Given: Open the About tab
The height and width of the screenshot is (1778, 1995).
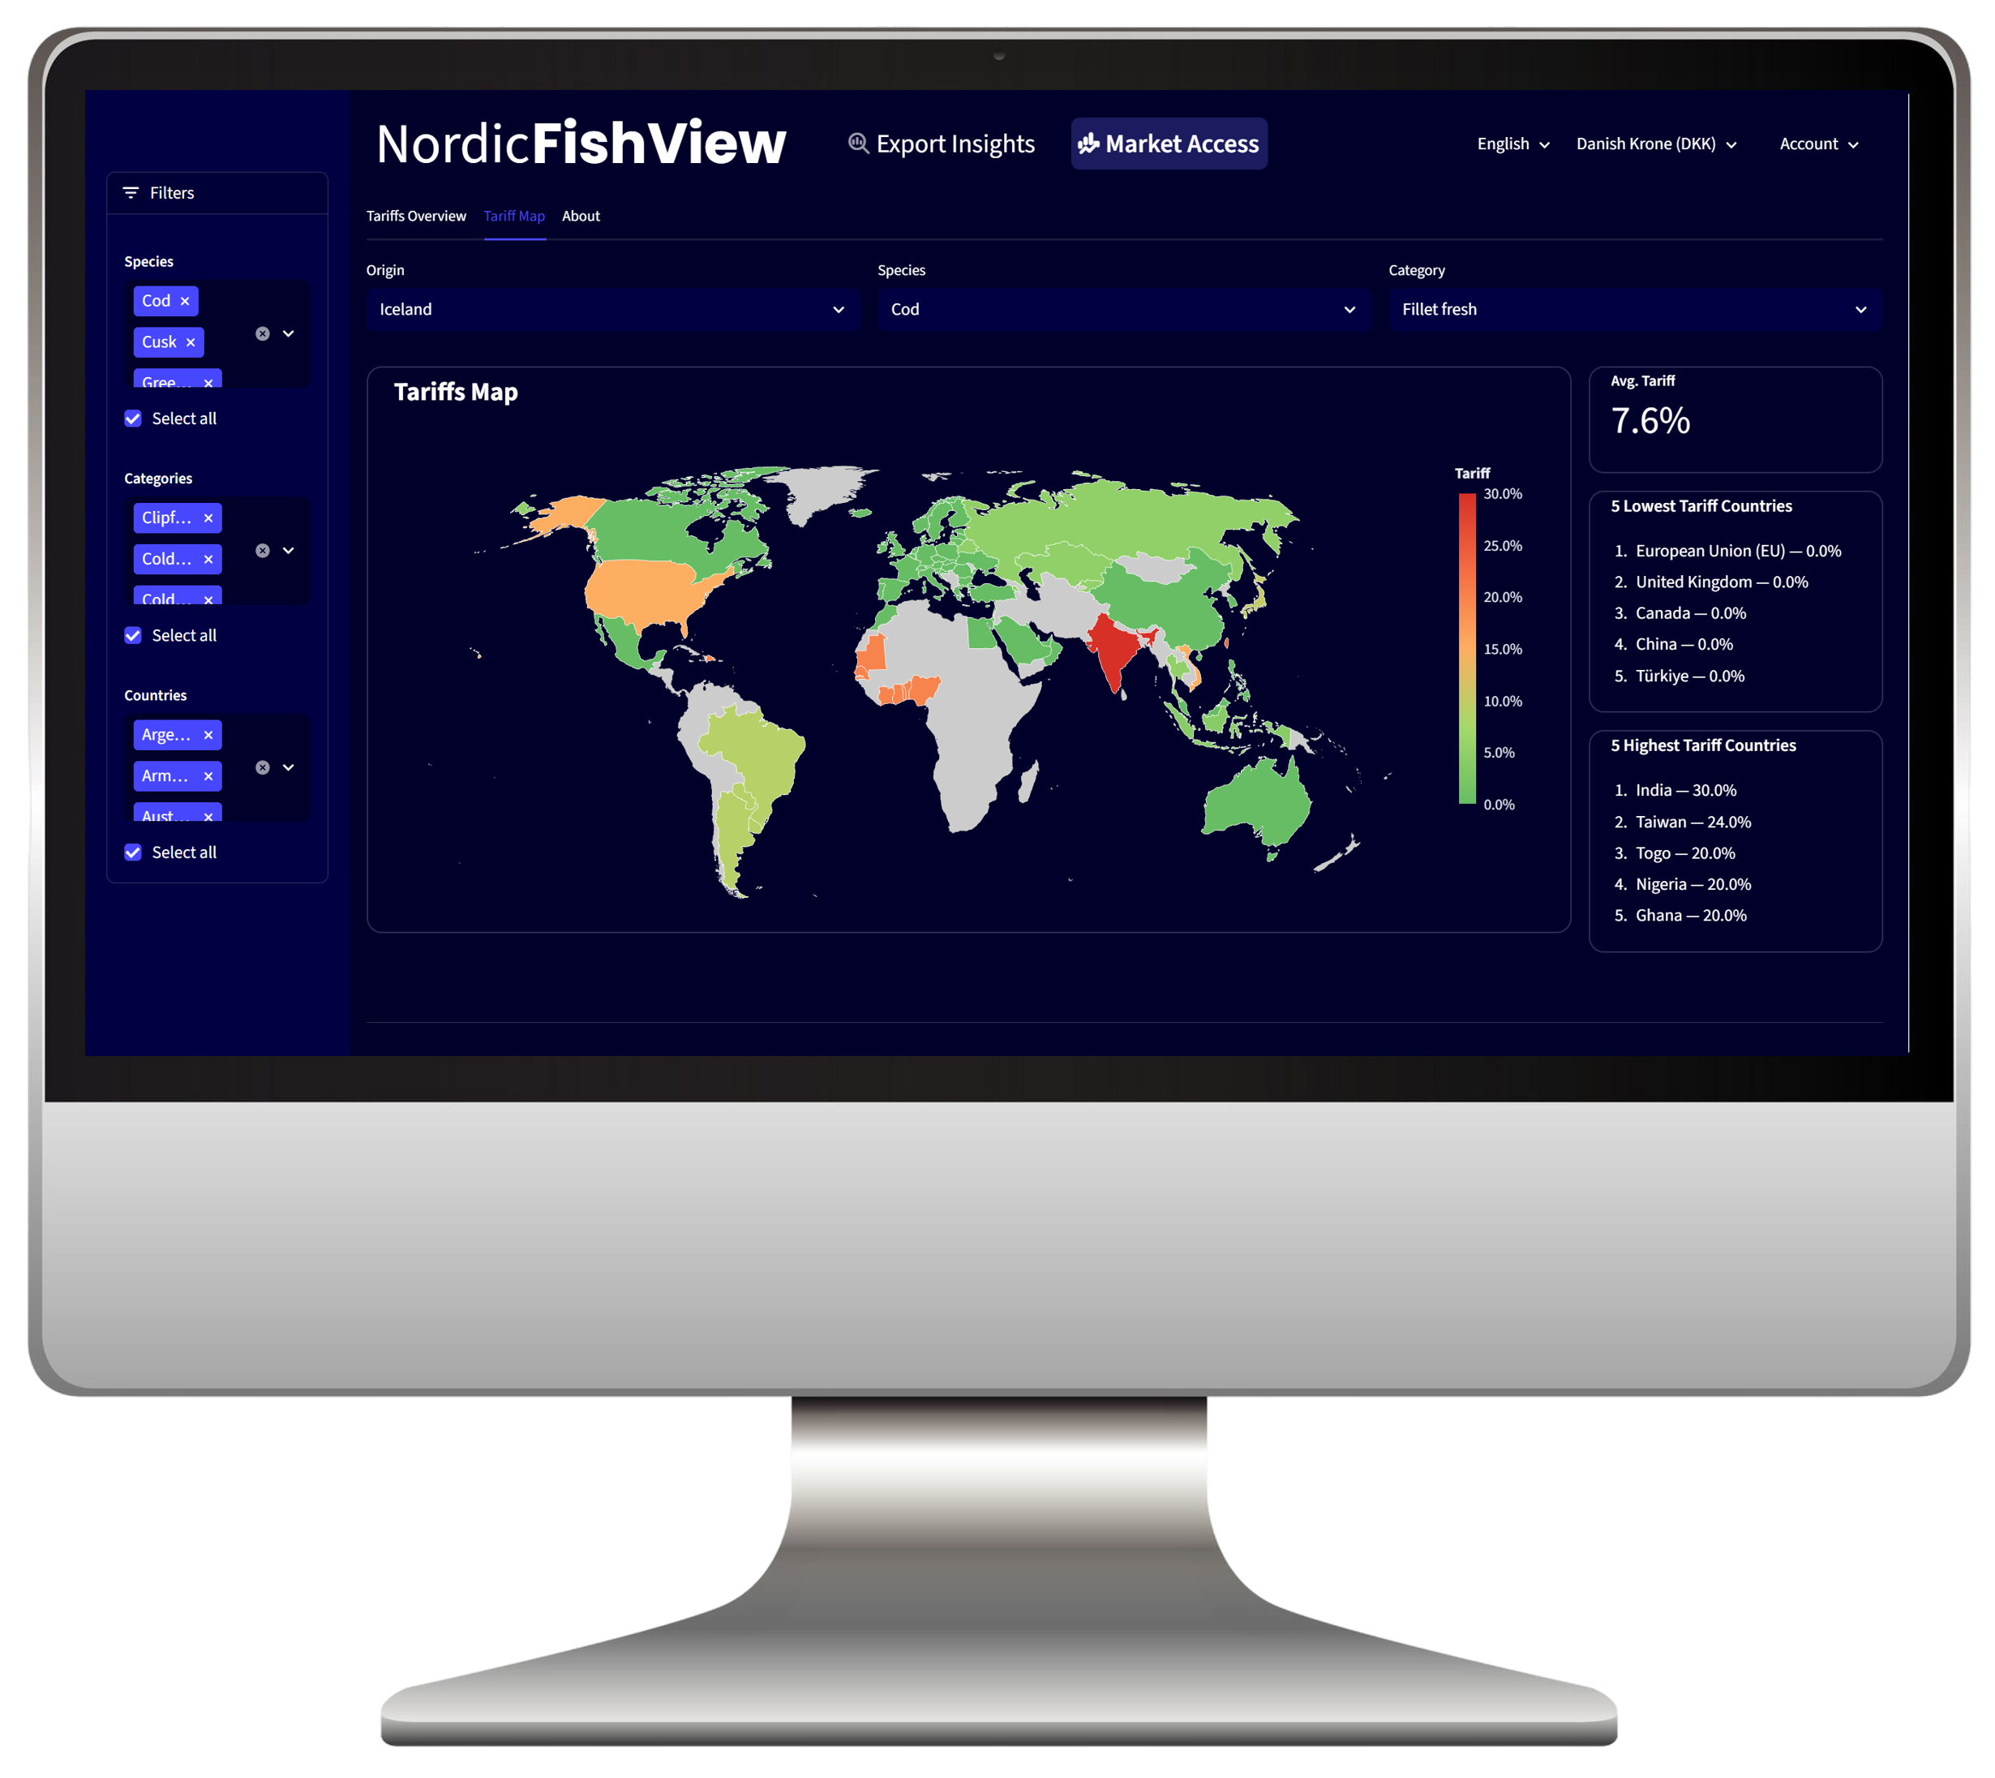Looking at the screenshot, I should click(x=581, y=216).
